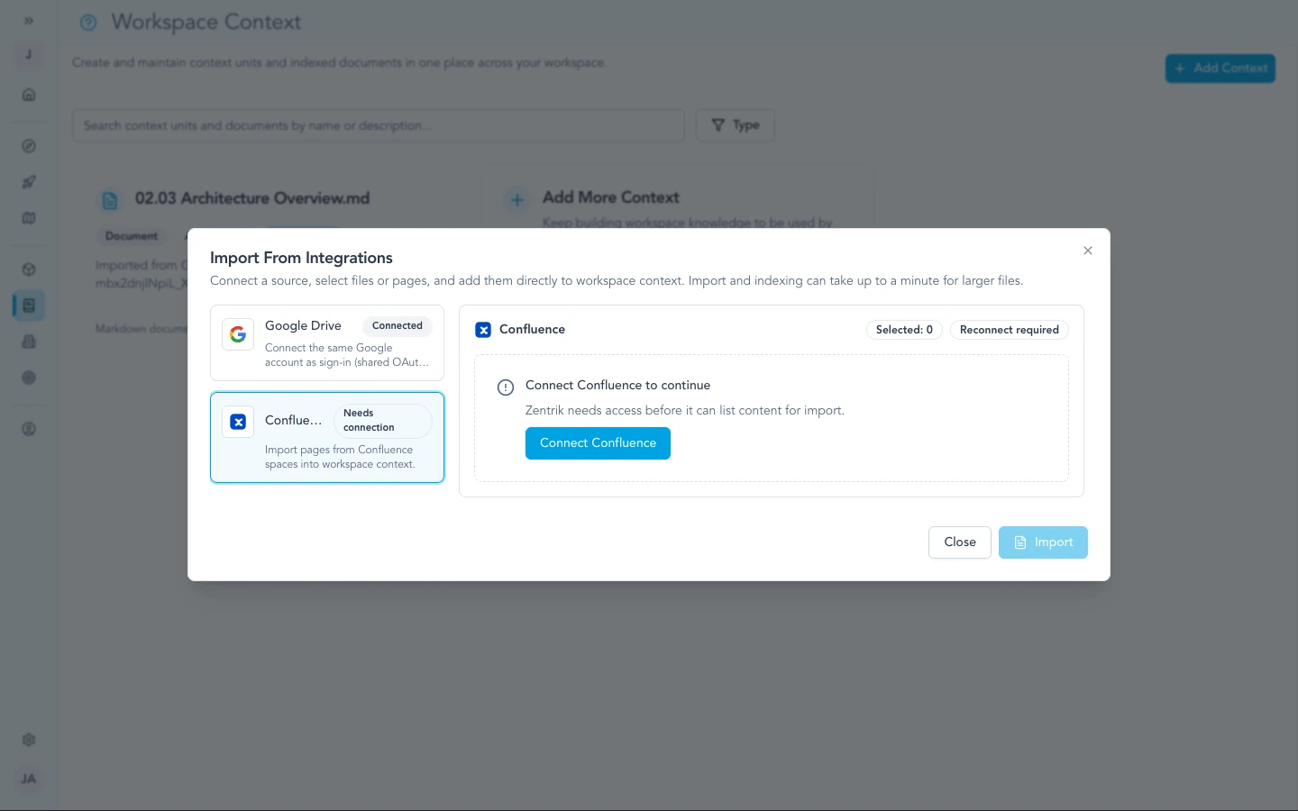Open the library building icon in sidebar
Viewport: 1298px width, 811px height.
coord(29,342)
